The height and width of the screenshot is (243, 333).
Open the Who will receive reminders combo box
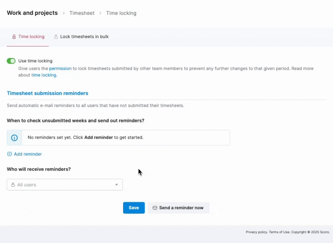[65, 185]
